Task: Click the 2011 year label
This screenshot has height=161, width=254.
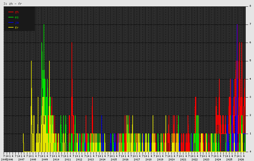Action: click(68, 159)
